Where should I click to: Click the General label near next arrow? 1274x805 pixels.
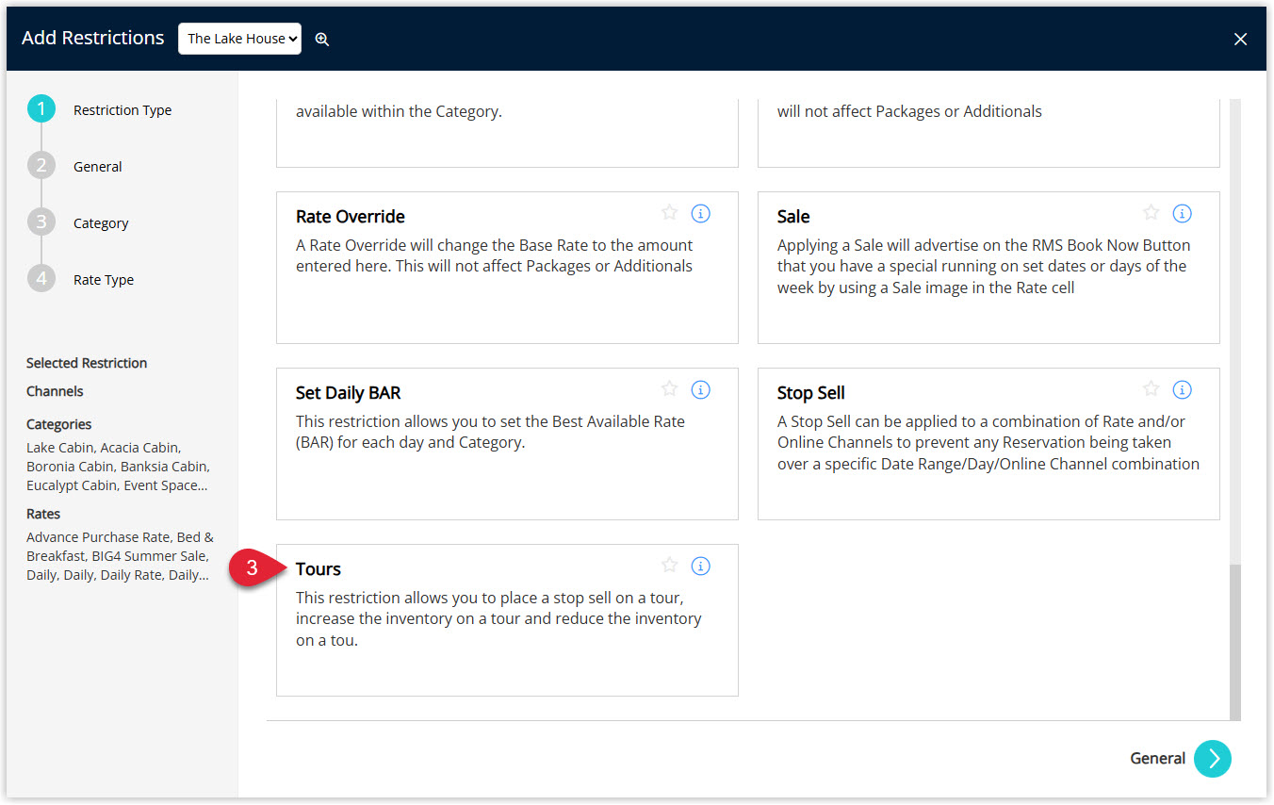coord(1158,759)
